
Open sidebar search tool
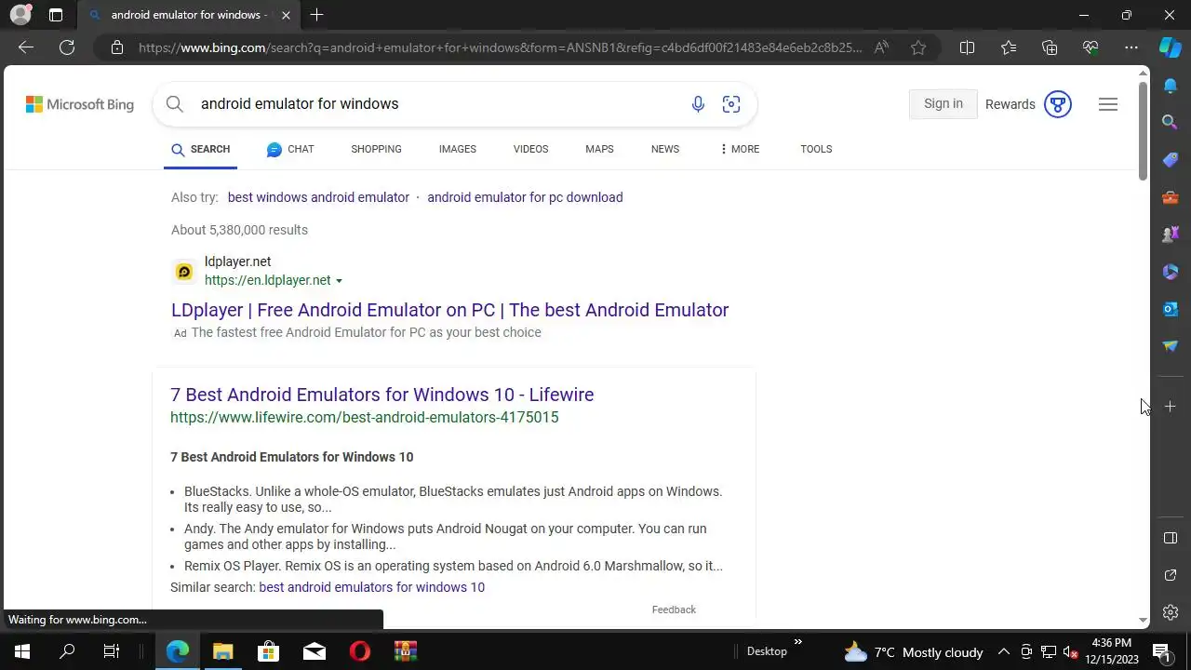(1171, 122)
